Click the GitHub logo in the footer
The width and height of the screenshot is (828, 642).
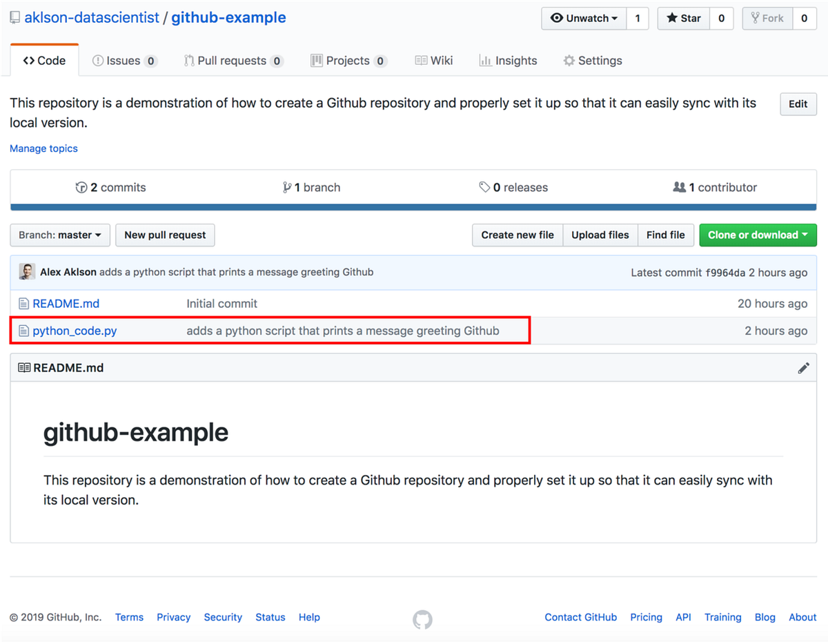(x=422, y=619)
